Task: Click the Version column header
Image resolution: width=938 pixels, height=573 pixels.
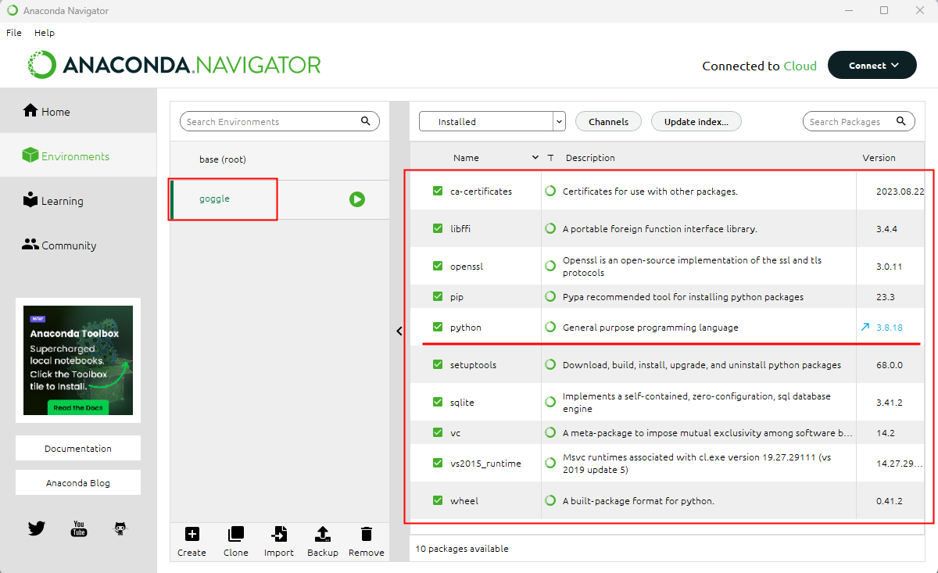Action: tap(879, 158)
